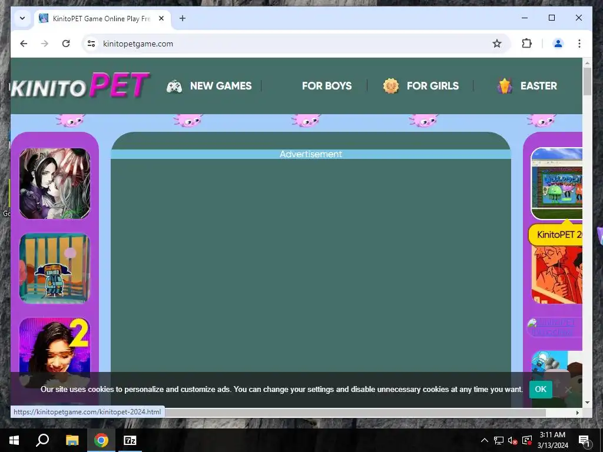
Task: Reload the kinitopetgame.com page
Action: [x=66, y=44]
